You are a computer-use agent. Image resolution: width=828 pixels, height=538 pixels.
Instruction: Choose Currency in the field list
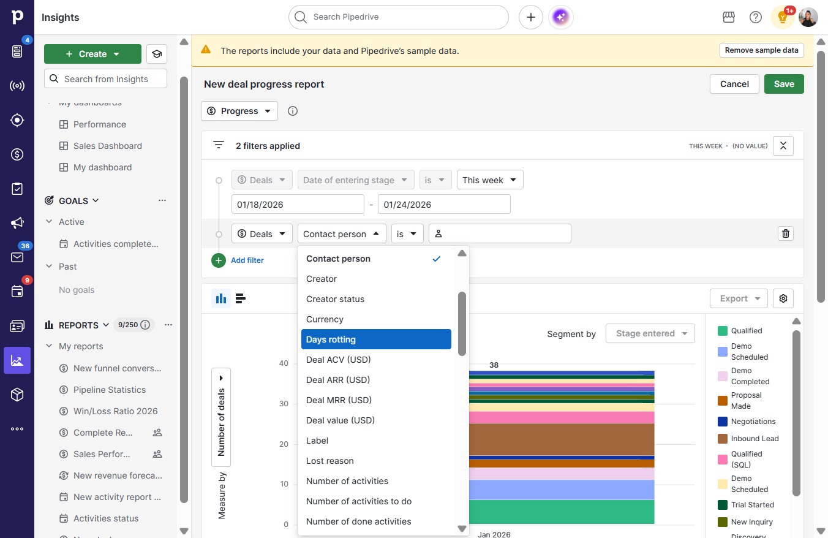tap(376, 319)
